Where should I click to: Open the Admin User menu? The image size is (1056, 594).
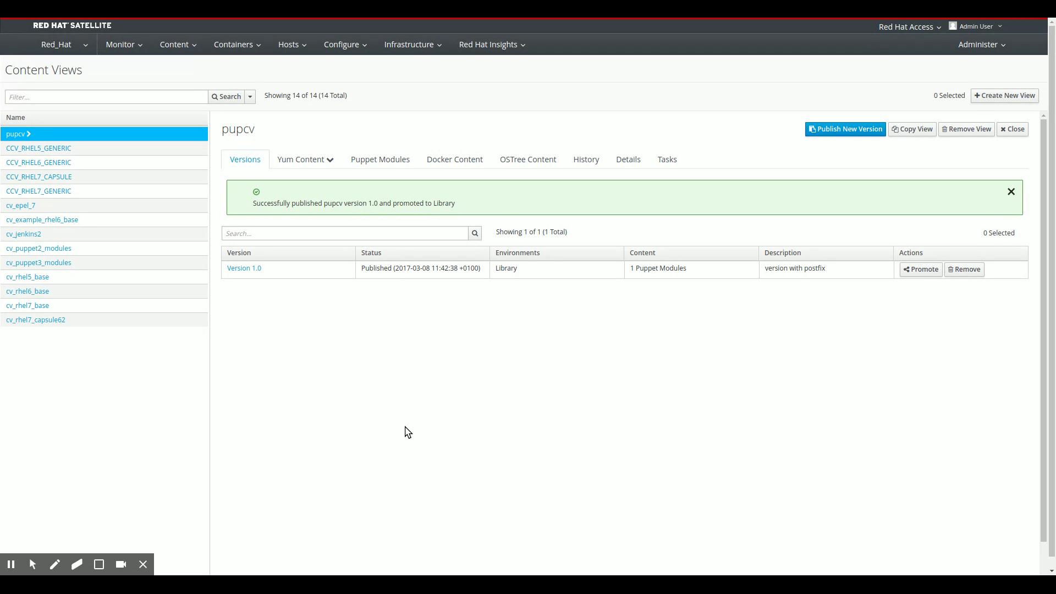[976, 26]
